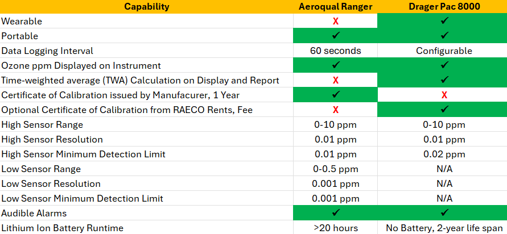Click Drager checkmark in Ozone ppm Displayed row
This screenshot has width=507, height=234.
444,65
